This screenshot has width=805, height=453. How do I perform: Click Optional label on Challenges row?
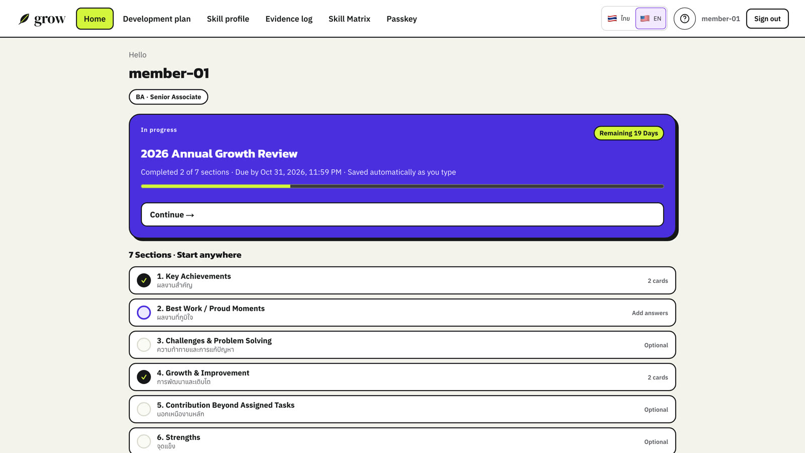point(656,345)
